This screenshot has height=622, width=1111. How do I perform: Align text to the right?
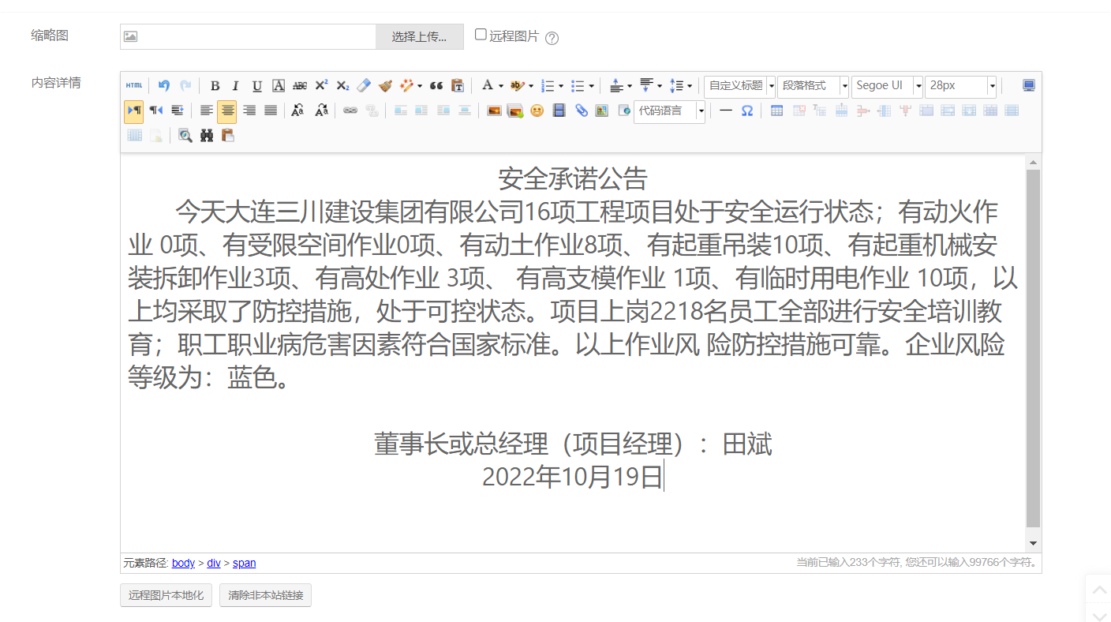click(x=249, y=111)
